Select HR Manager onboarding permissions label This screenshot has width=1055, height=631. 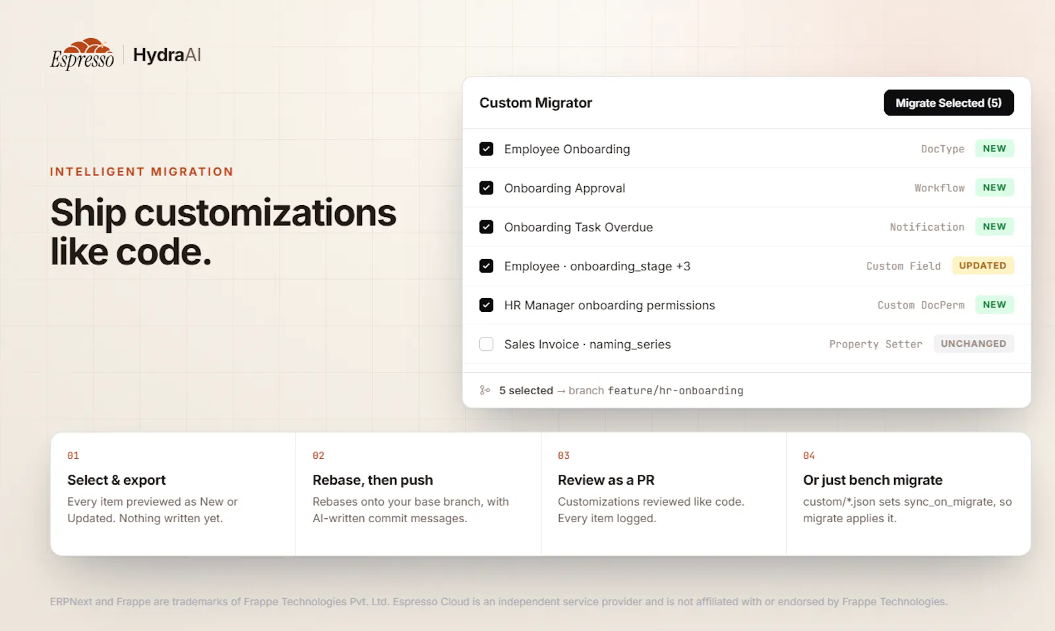609,305
